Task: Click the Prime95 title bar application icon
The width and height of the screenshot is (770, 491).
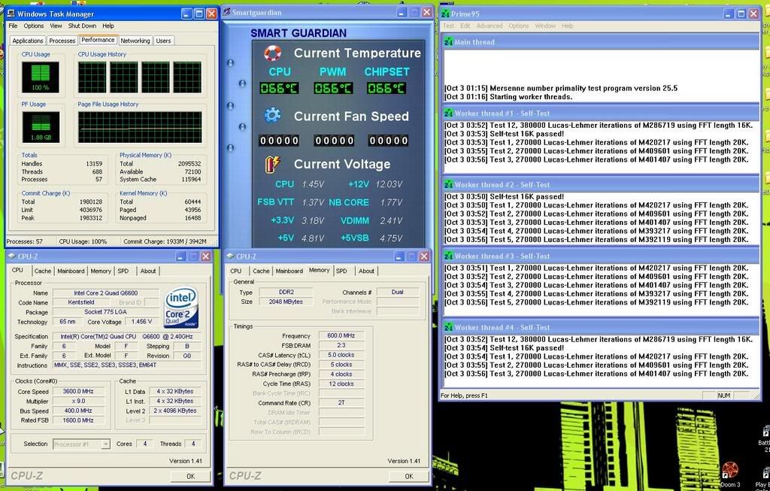Action: pyautogui.click(x=445, y=14)
